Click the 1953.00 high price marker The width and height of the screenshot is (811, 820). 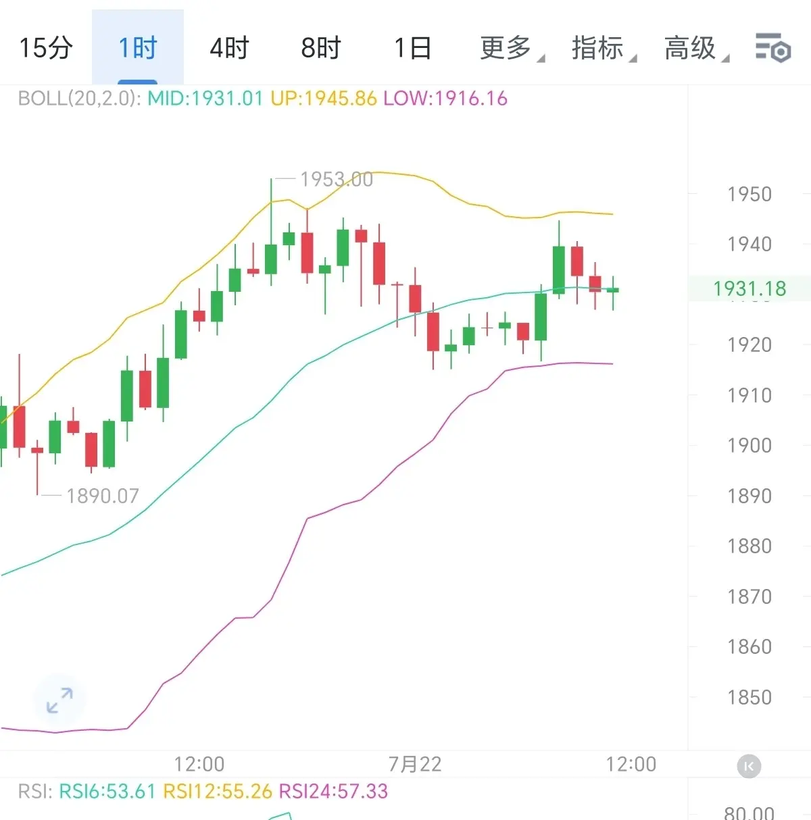336,179
